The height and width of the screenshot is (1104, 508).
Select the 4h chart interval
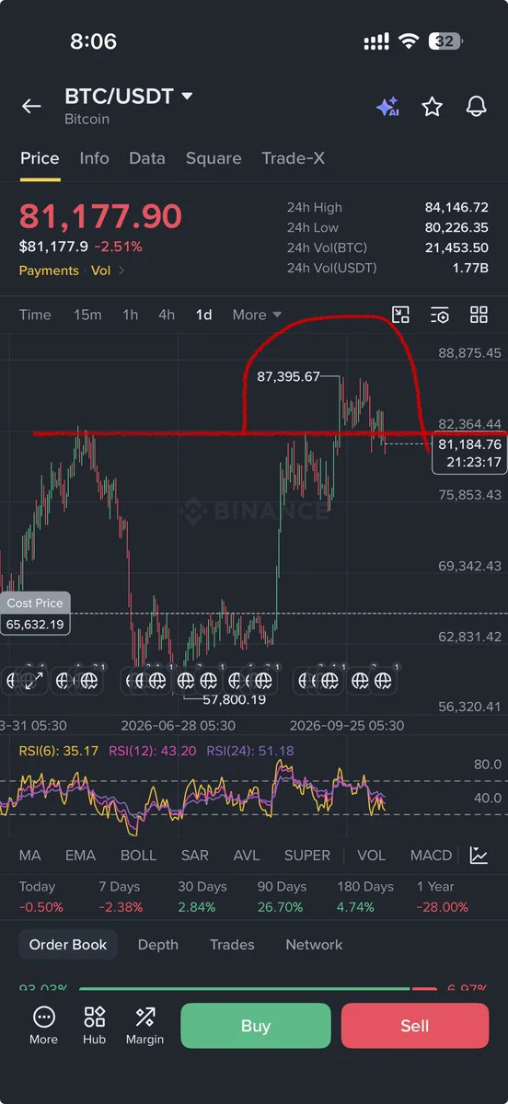pos(167,315)
